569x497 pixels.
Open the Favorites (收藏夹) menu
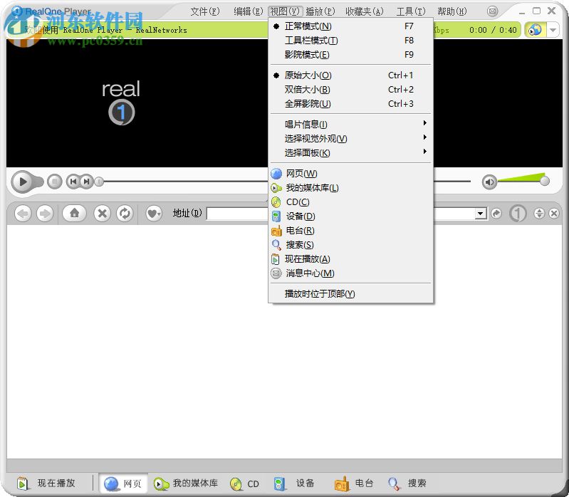coord(365,11)
